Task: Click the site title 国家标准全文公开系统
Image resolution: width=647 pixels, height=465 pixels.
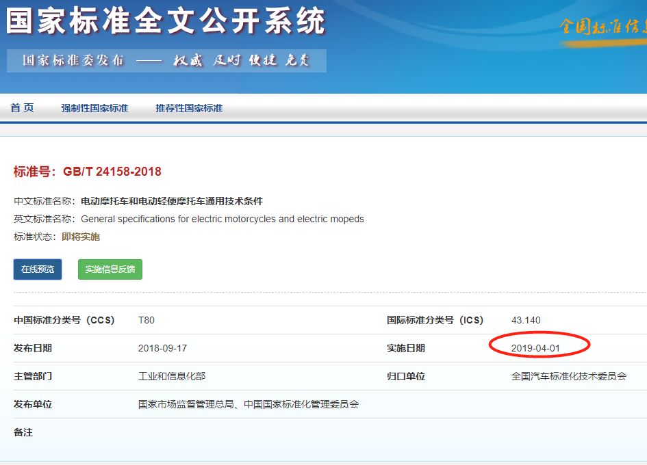Action: 166,21
